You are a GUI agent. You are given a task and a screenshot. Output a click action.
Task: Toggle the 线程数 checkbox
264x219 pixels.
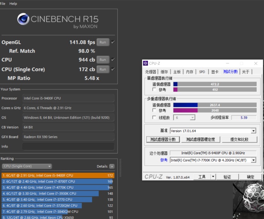pyautogui.click(x=154, y=117)
